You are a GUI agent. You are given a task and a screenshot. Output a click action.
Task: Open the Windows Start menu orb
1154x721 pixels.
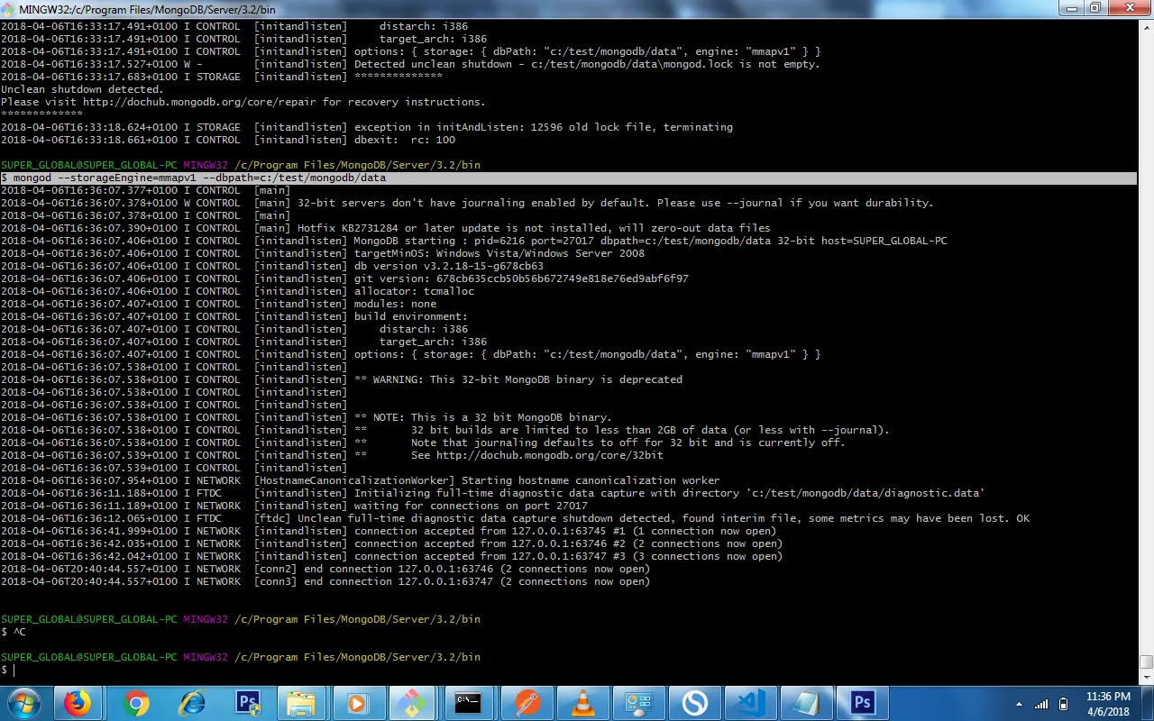coord(24,703)
